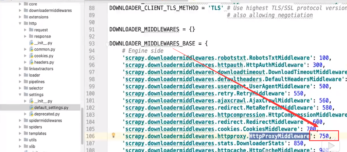Expand the spidermiddlewares folder
The image size is (347, 152).
click(x=20, y=120)
